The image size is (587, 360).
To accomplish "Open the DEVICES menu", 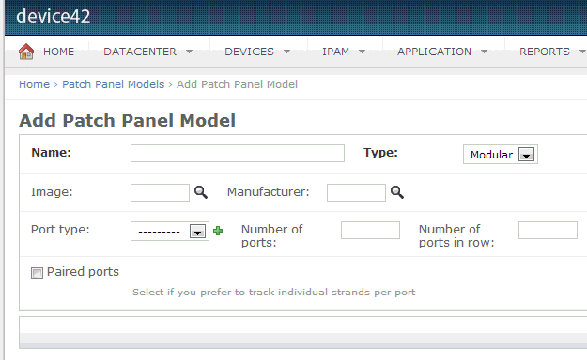I will click(249, 52).
